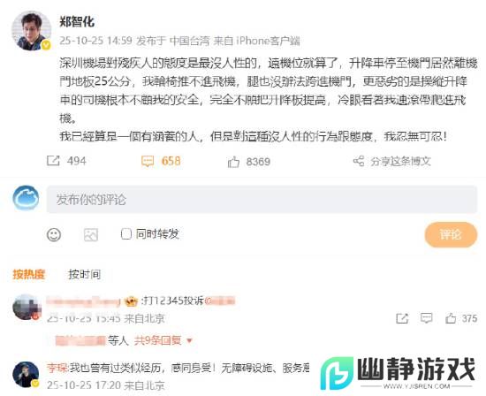
Task: Open the blurred first commenter's avatar
Action: (x=27, y=307)
